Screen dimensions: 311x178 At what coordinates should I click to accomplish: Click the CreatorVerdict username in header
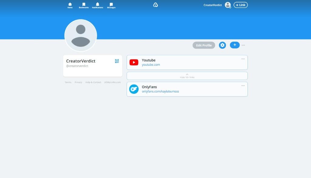pos(212,5)
